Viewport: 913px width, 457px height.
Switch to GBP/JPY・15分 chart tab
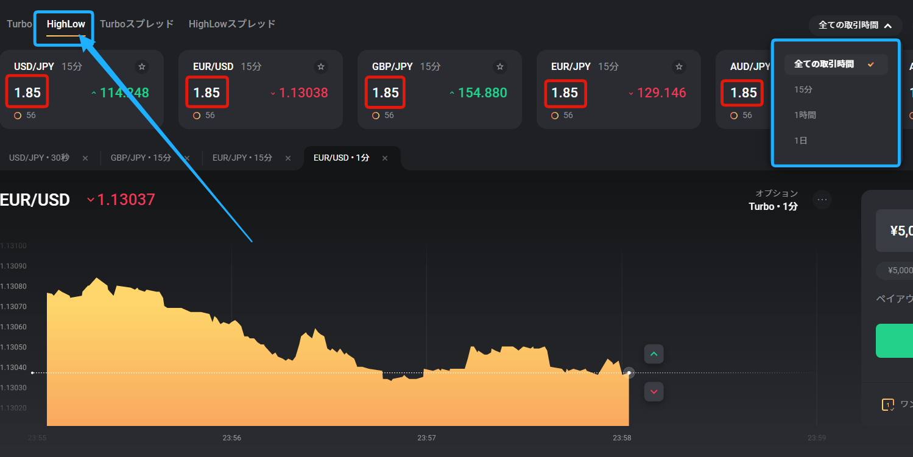tap(141, 158)
